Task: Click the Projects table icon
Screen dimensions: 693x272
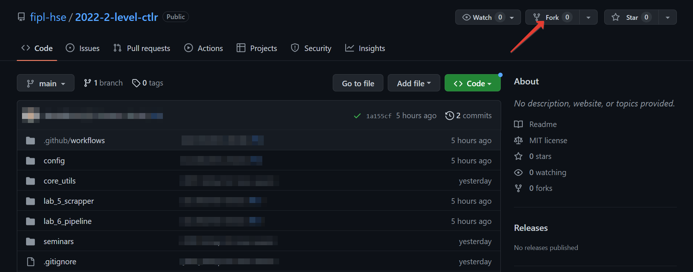Action: pos(241,48)
